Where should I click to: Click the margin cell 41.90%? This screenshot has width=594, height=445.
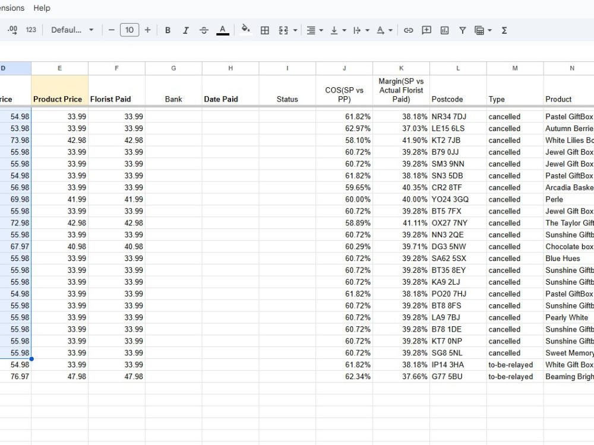(401, 140)
